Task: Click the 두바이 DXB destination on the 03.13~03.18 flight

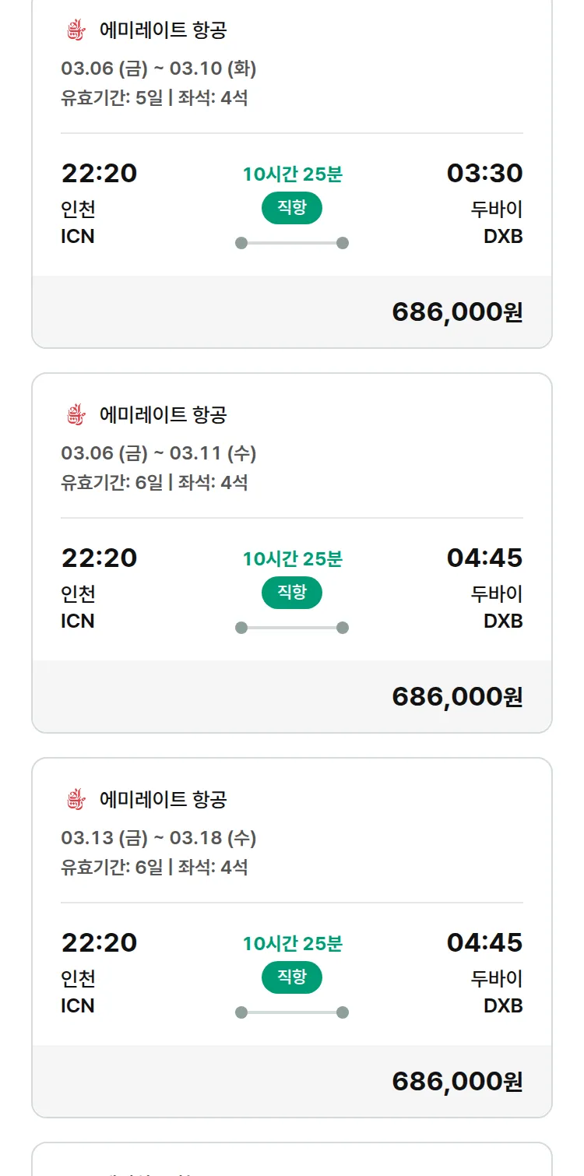Action: (x=497, y=991)
